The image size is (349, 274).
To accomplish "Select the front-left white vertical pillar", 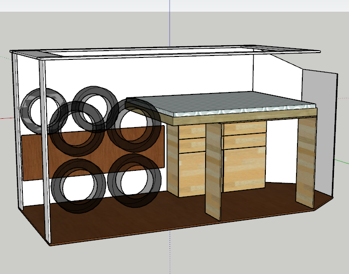I will coord(45,151).
